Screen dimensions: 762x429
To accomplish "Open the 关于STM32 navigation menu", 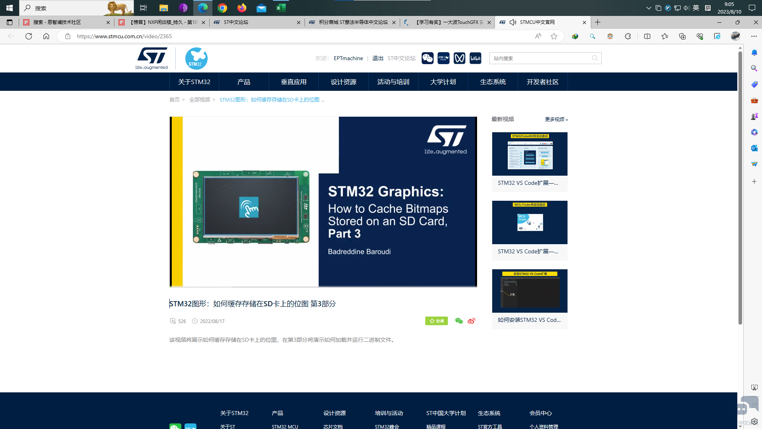I will pos(194,82).
